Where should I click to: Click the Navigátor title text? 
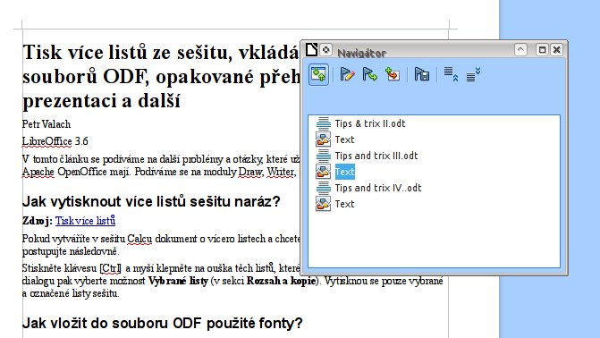click(361, 54)
